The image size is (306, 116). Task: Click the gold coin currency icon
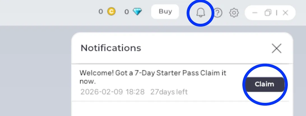(x=111, y=12)
